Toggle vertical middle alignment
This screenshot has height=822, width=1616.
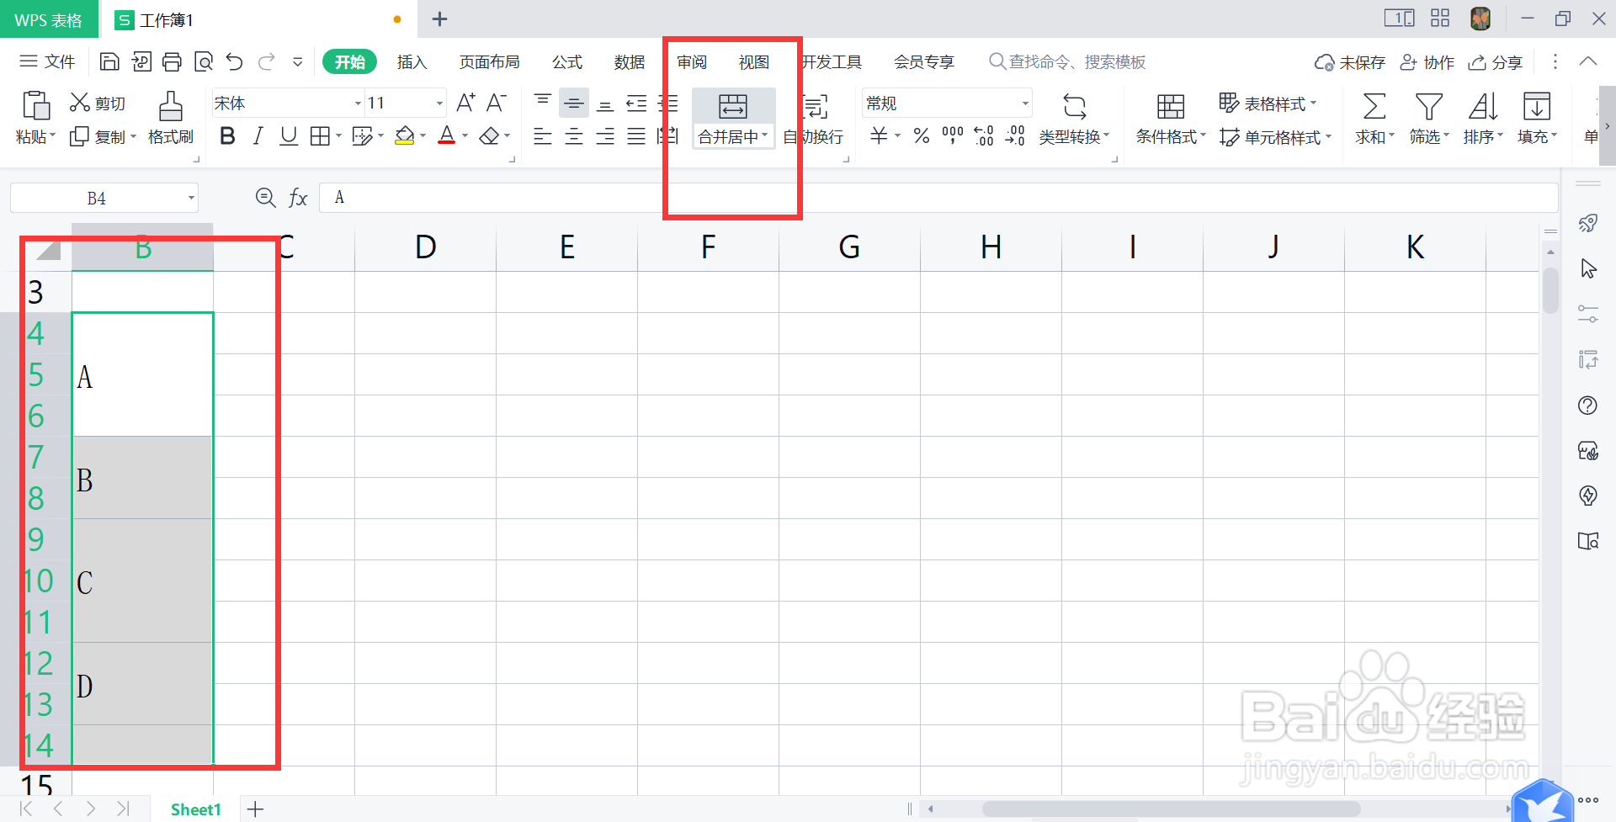[x=574, y=103]
